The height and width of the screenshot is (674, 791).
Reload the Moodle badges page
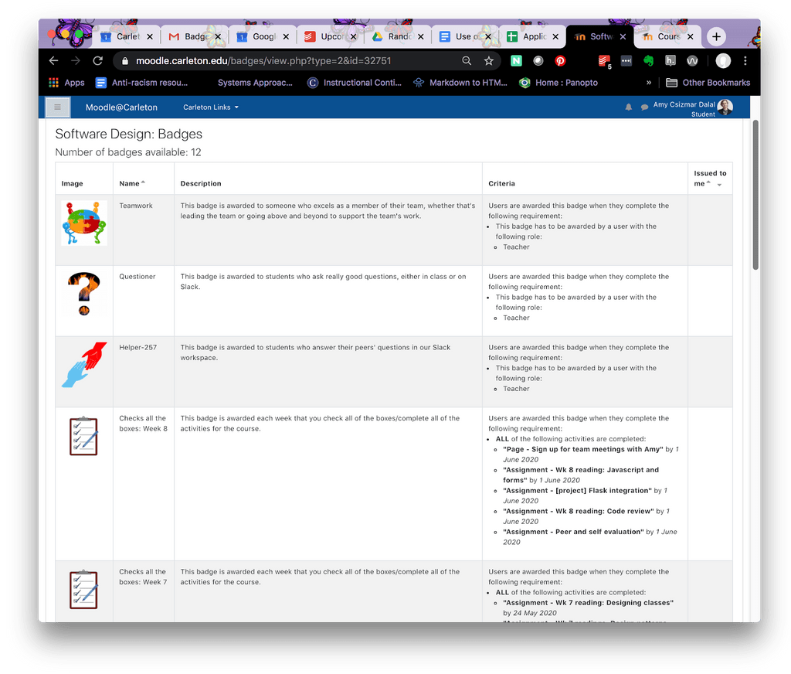point(98,60)
